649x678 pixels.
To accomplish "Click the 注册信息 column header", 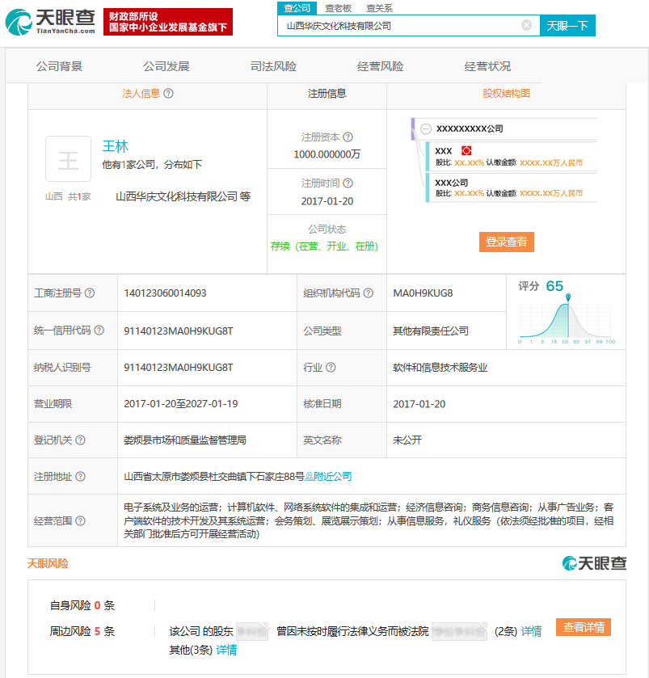I will 327,94.
